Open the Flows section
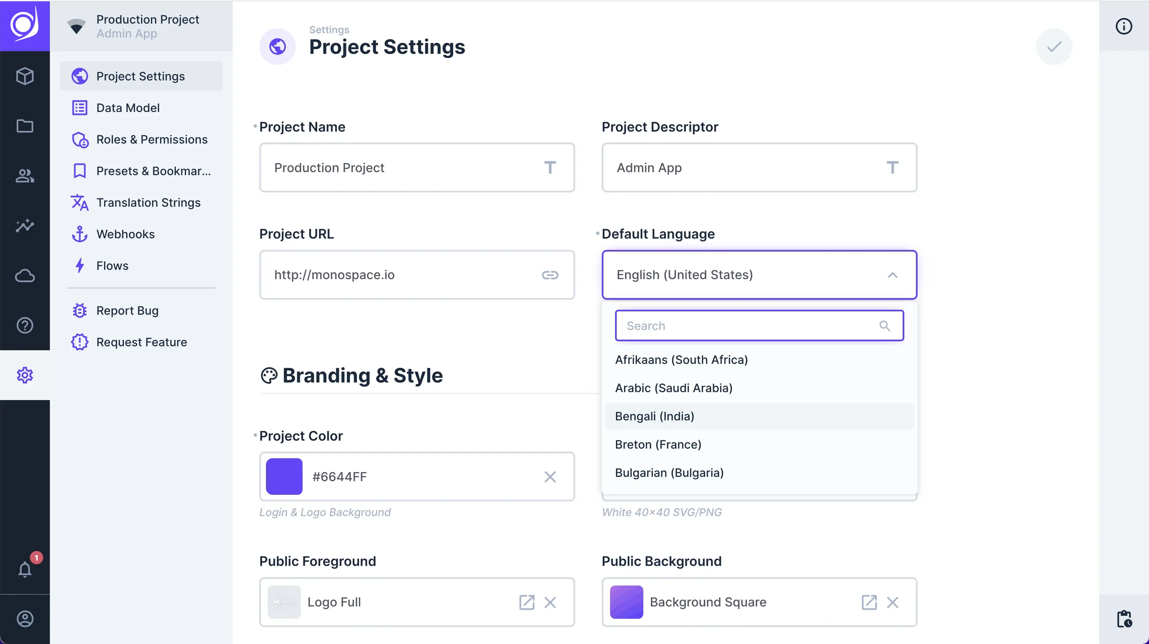1149x644 pixels. 112,265
